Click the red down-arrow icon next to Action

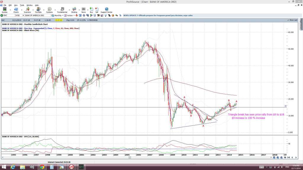click(77, 15)
